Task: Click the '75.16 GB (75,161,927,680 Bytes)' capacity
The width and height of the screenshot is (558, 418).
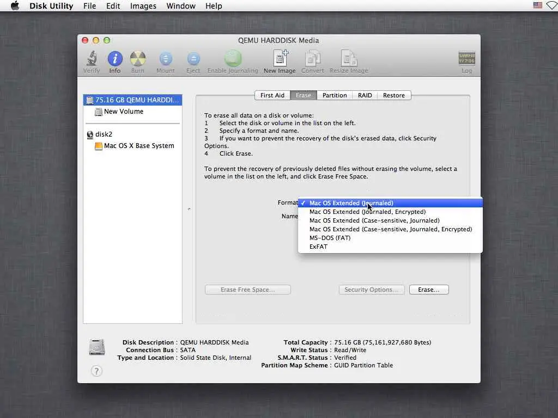Action: pos(383,343)
